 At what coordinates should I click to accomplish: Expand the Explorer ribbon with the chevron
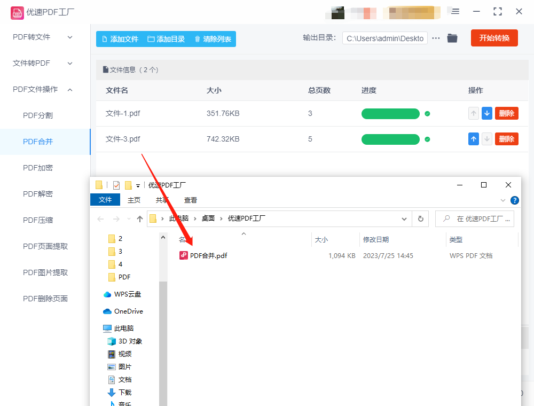click(502, 200)
